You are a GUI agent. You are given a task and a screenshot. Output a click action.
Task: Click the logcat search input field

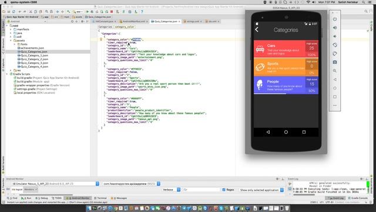pyautogui.click(x=202, y=190)
